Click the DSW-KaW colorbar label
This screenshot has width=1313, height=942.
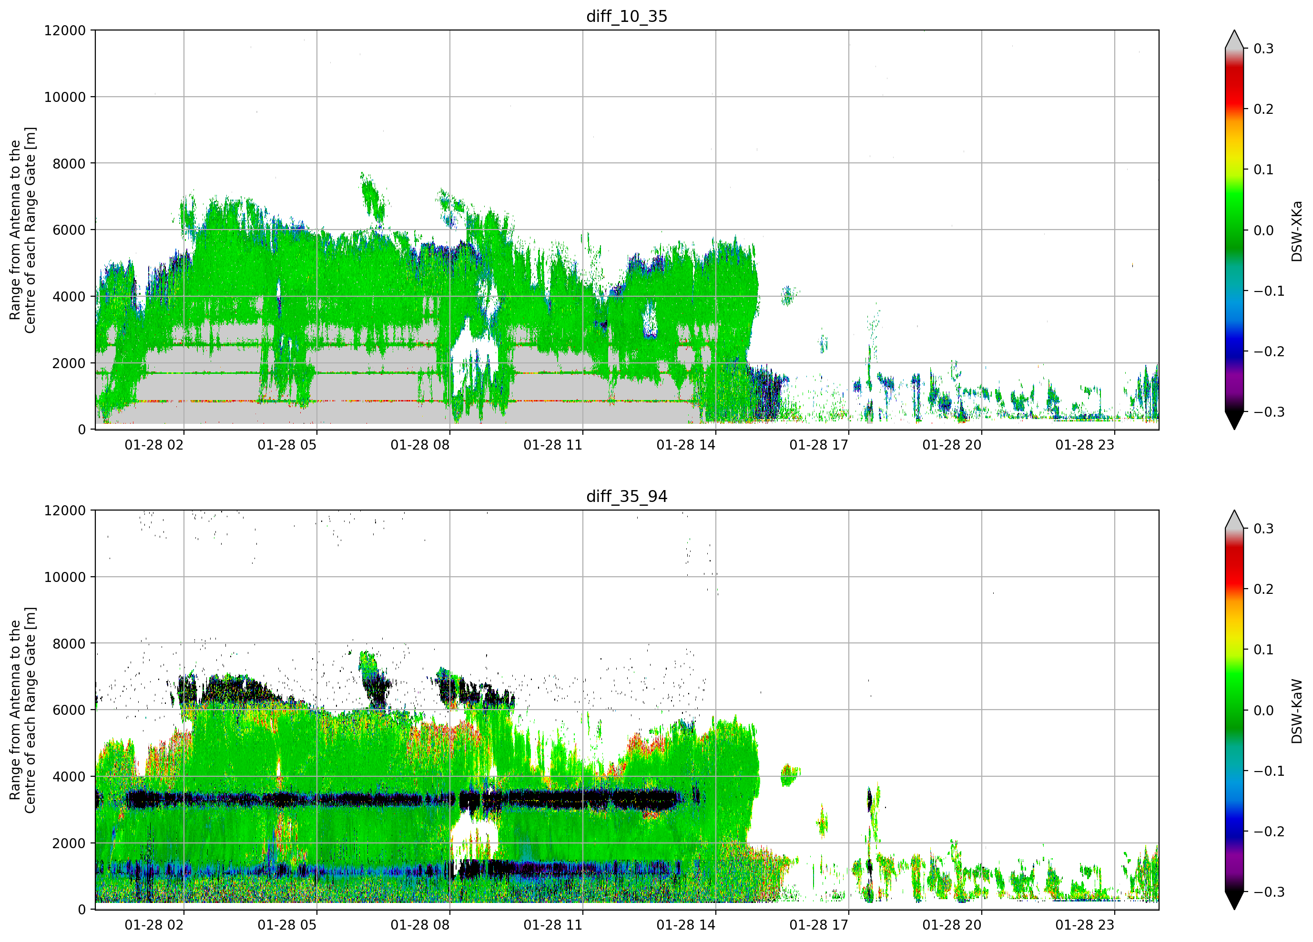[x=1297, y=711]
